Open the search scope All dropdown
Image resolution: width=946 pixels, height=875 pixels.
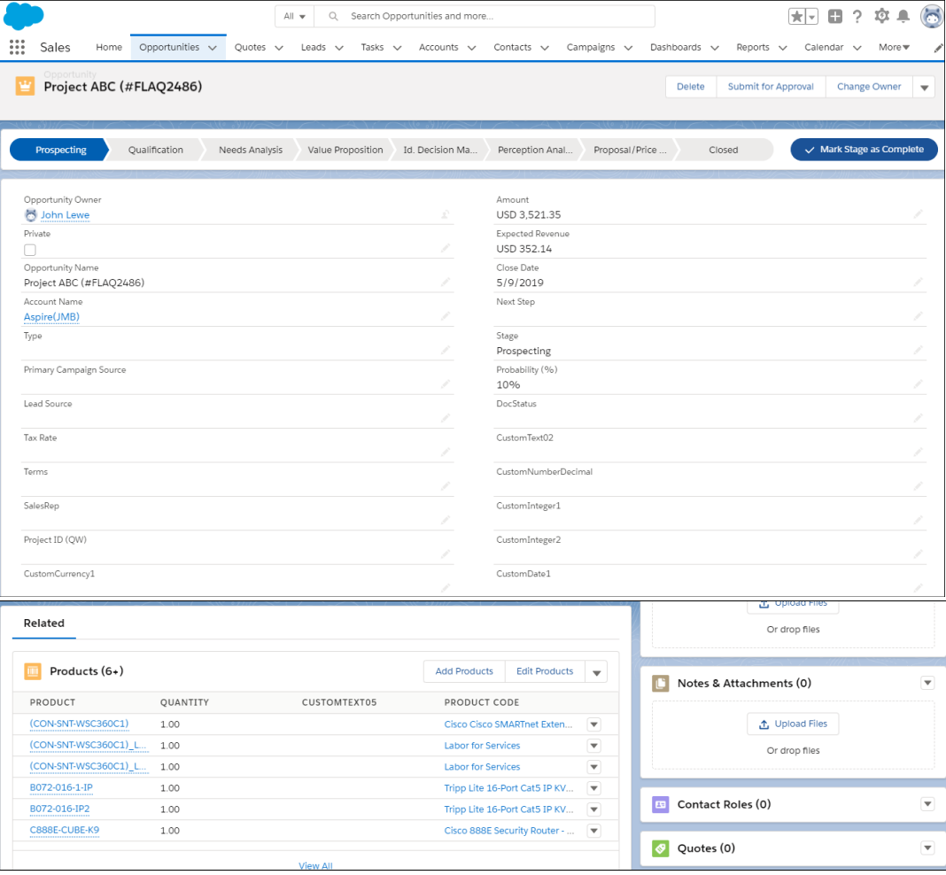point(295,16)
